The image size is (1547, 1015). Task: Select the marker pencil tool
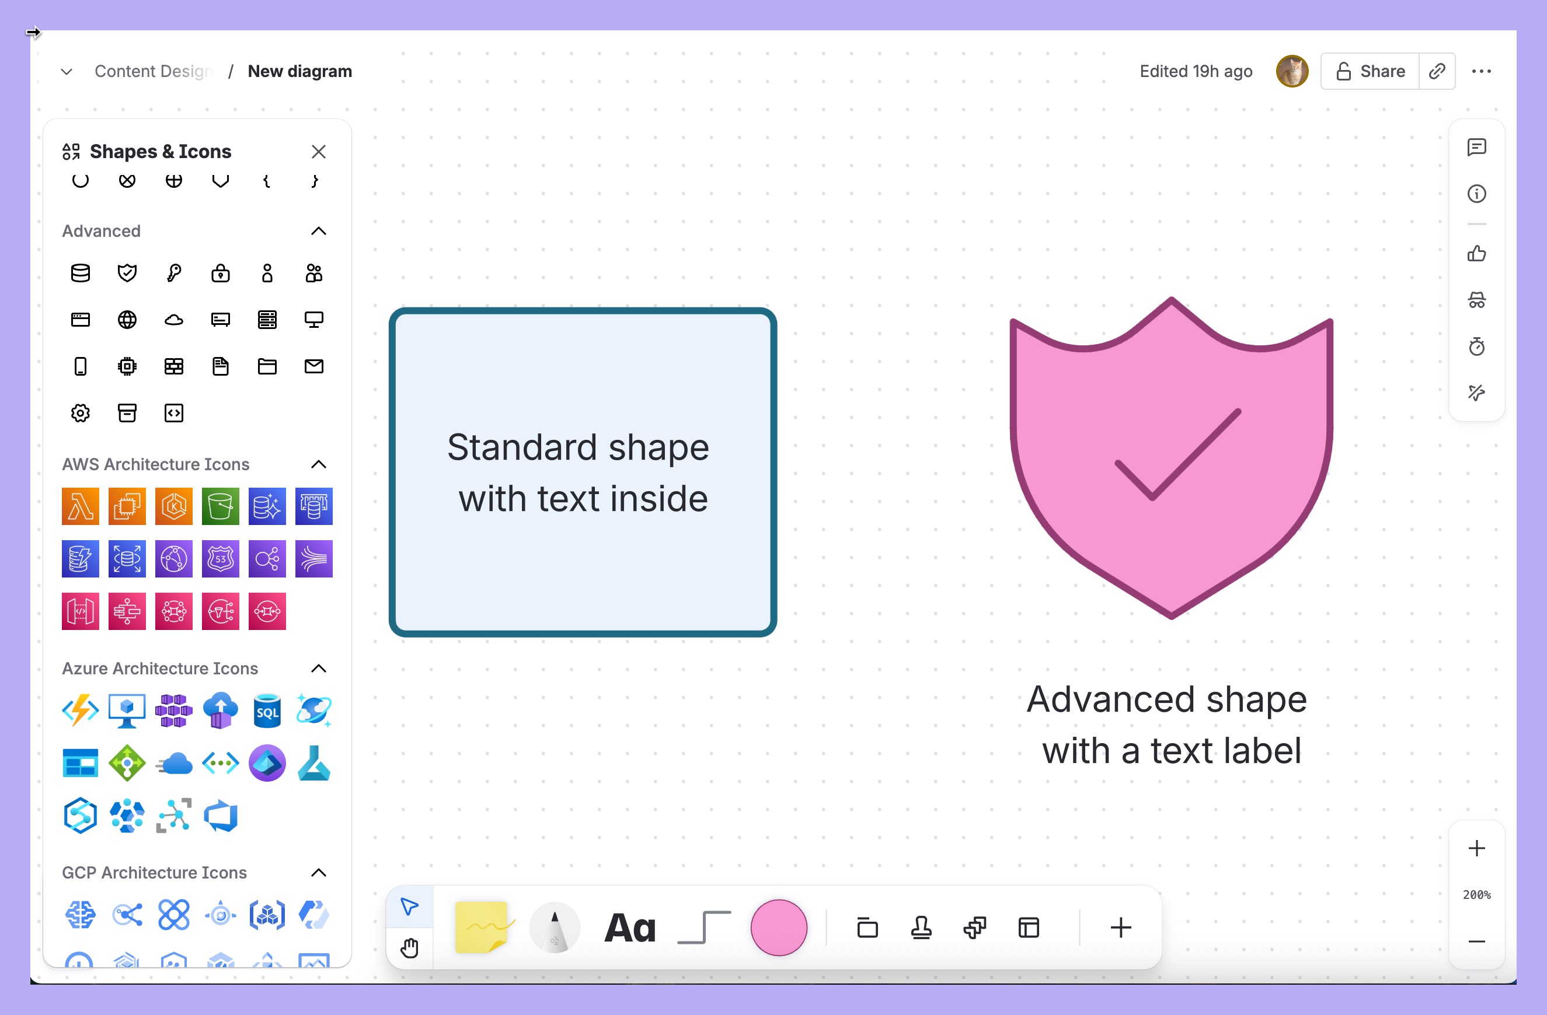[x=555, y=928]
